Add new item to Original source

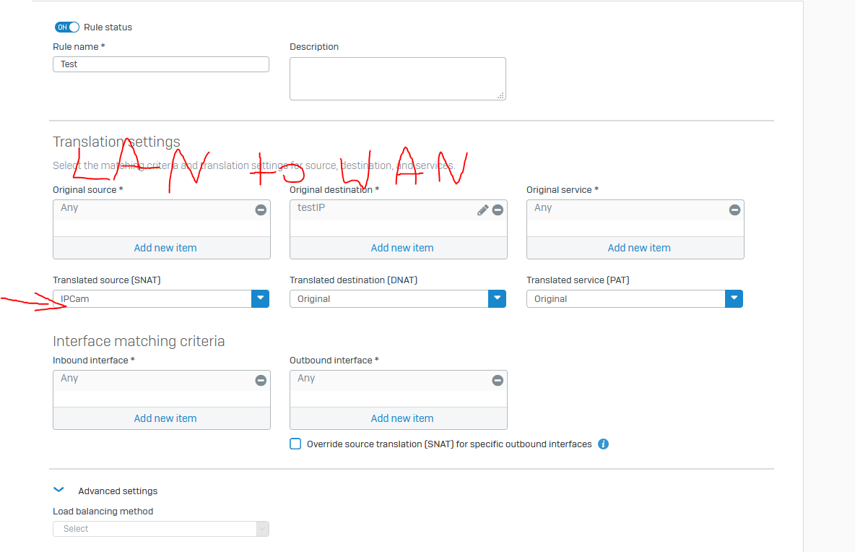tap(165, 248)
